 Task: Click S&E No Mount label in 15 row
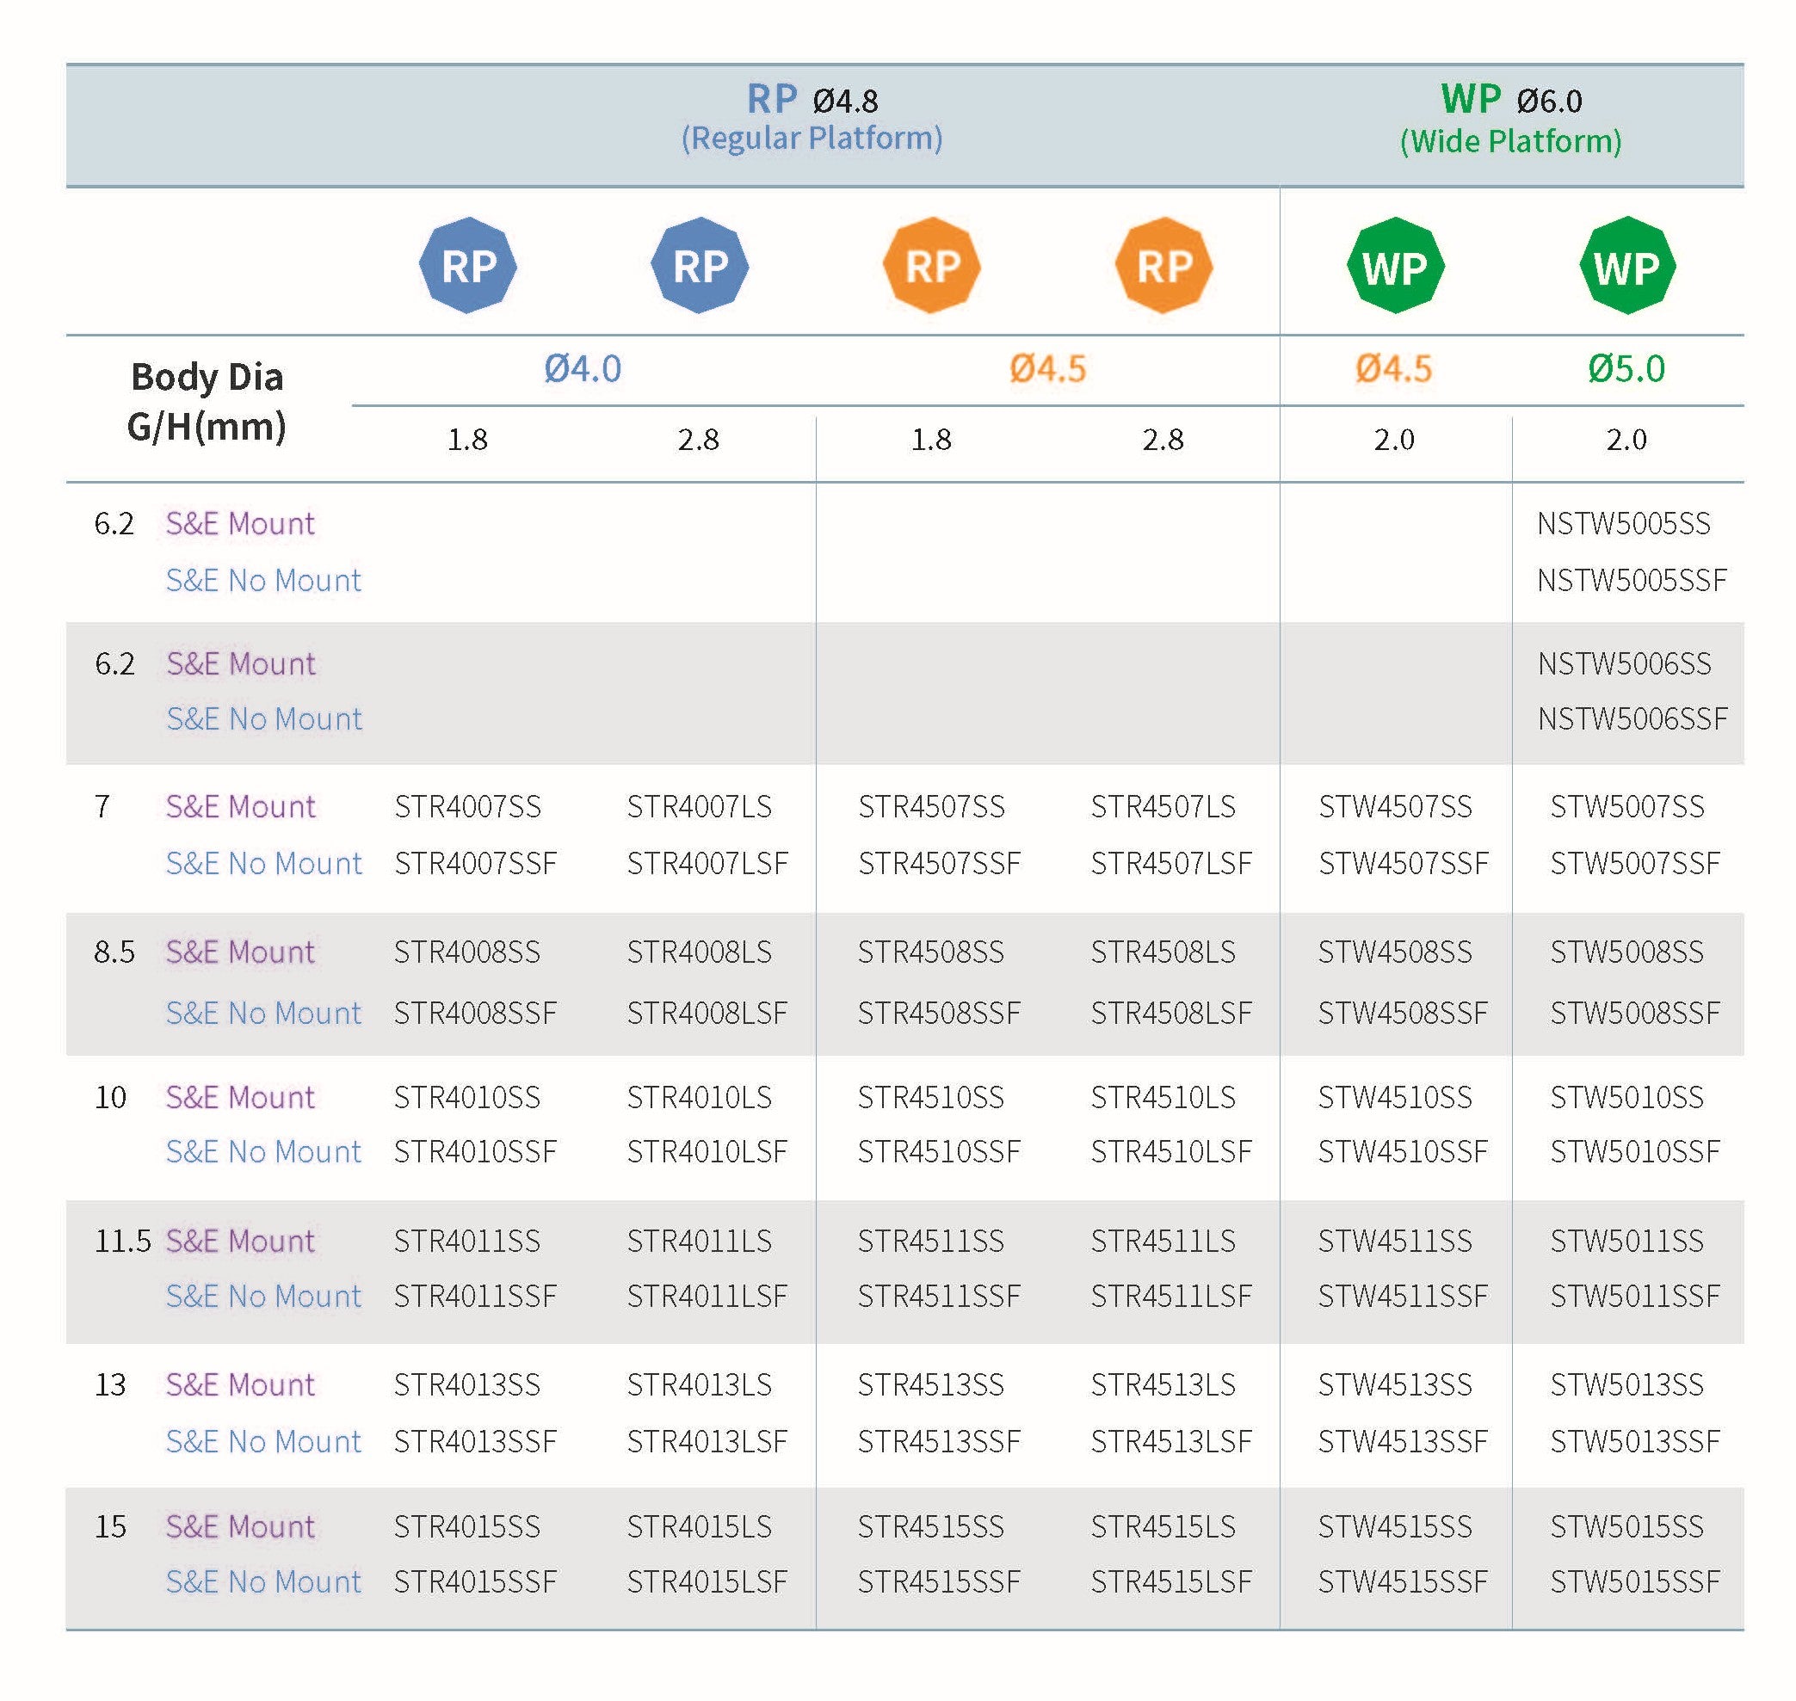263,1581
